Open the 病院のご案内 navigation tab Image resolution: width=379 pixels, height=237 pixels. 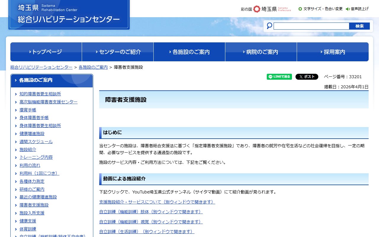[261, 52]
